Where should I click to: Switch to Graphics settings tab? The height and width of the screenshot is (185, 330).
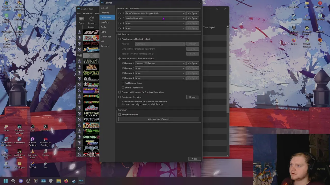pos(107,13)
